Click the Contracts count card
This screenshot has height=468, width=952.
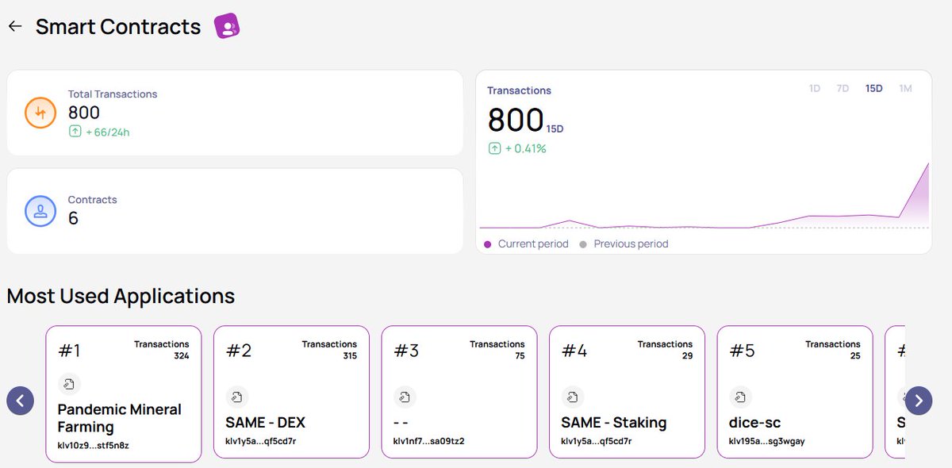(235, 211)
